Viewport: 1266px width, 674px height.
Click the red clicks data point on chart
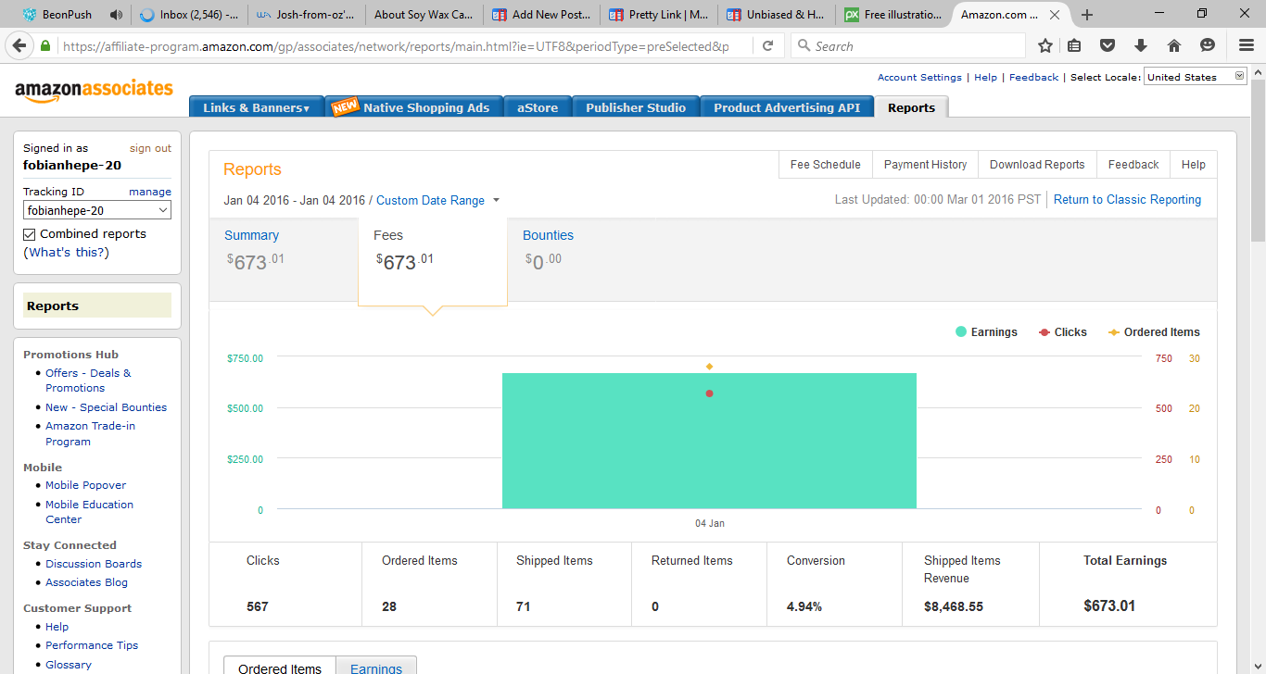click(709, 393)
